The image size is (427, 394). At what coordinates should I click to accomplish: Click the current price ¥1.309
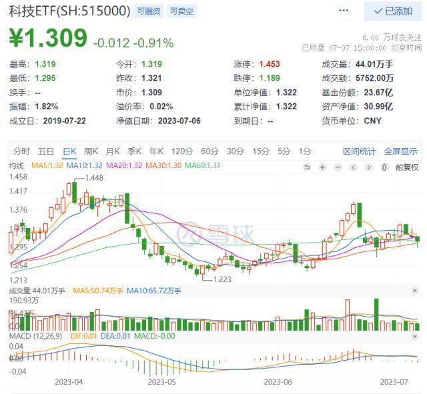tap(48, 38)
